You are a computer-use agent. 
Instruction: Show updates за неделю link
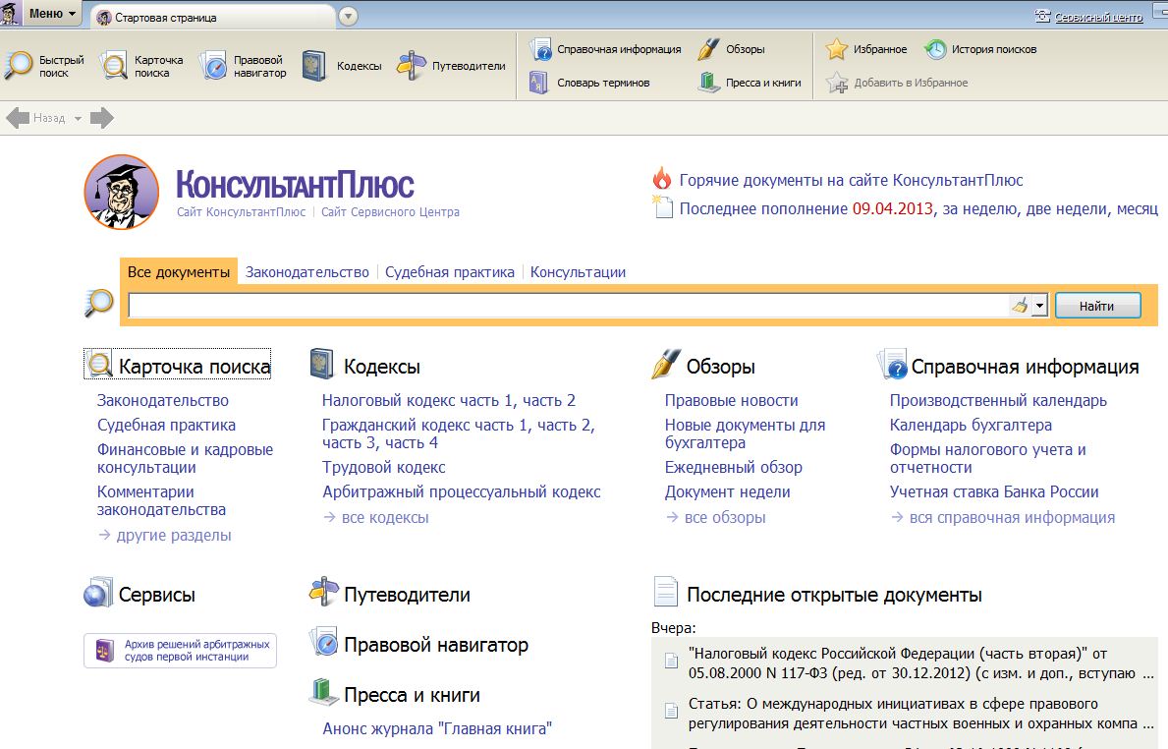pyautogui.click(x=979, y=208)
